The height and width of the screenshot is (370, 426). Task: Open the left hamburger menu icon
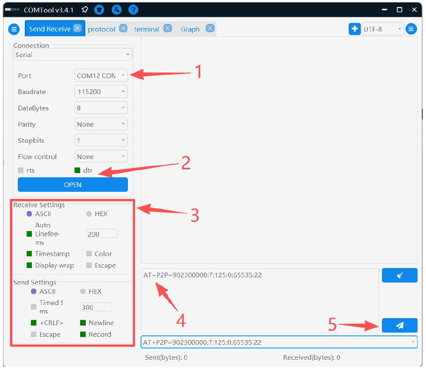point(14,29)
